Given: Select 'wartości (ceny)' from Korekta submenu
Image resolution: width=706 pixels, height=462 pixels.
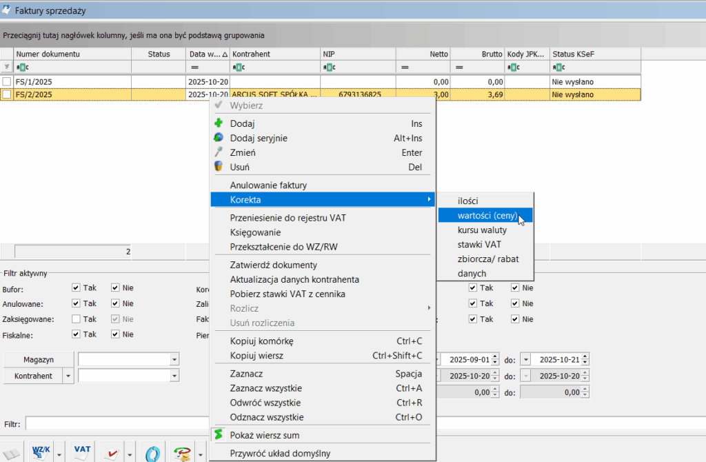Looking at the screenshot, I should coord(487,214).
